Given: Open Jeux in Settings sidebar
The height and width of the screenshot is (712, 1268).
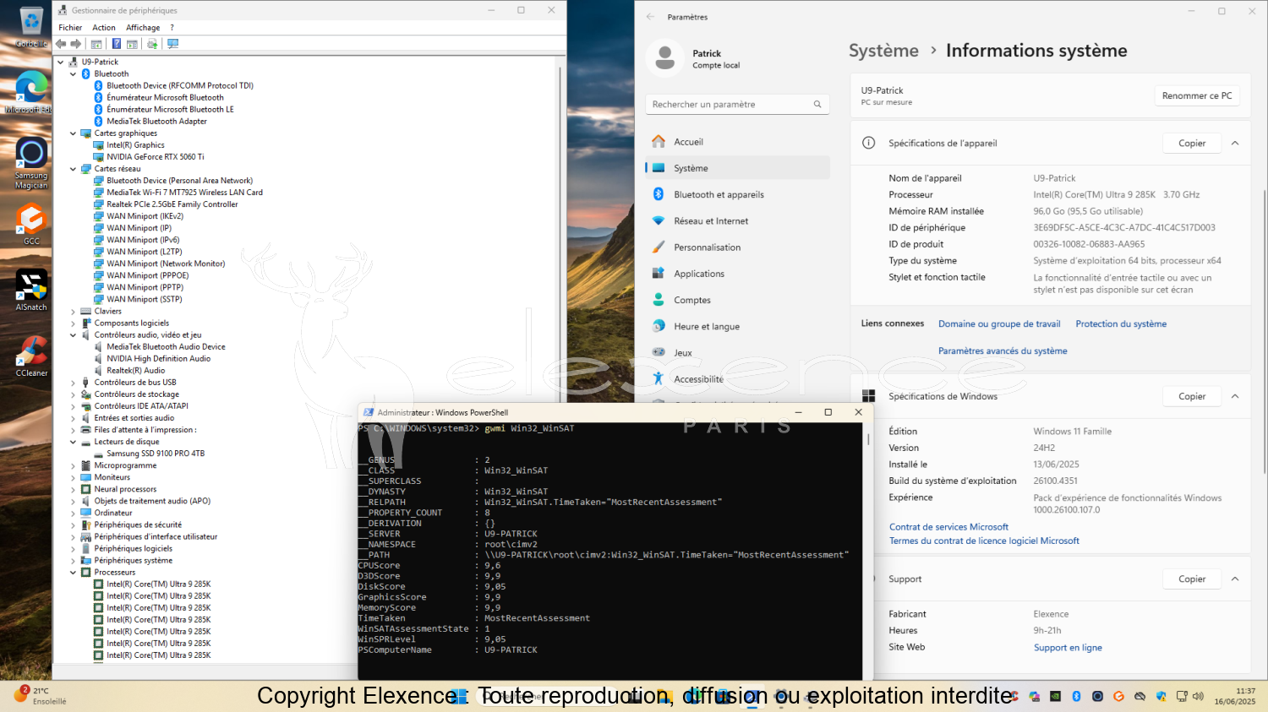Looking at the screenshot, I should (x=737, y=353).
